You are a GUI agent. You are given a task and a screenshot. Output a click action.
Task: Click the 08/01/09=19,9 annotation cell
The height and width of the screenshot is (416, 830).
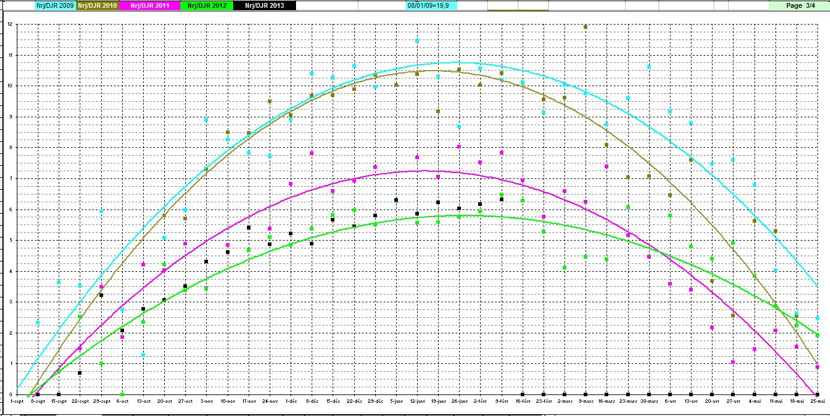pos(431,5)
